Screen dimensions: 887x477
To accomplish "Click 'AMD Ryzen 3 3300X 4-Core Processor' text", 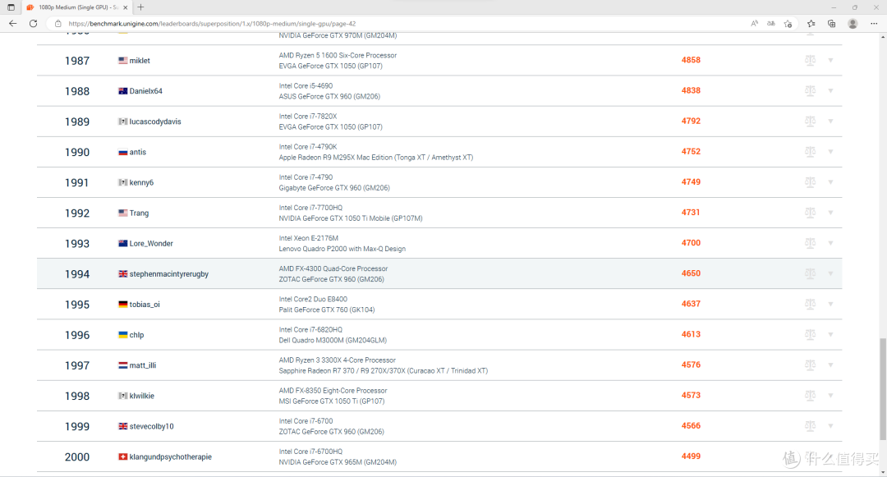I will point(338,360).
